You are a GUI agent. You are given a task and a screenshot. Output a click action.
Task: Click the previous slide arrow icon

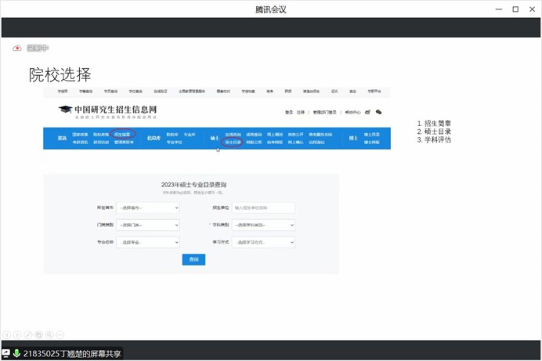click(6, 334)
